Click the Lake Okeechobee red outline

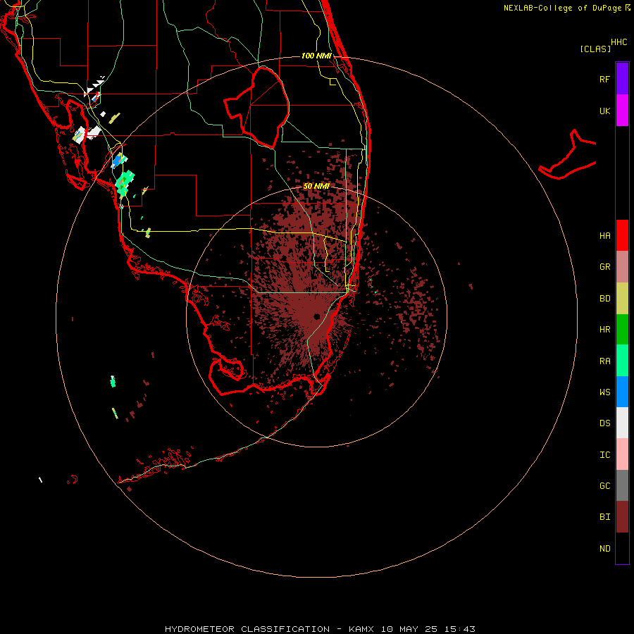[256, 107]
